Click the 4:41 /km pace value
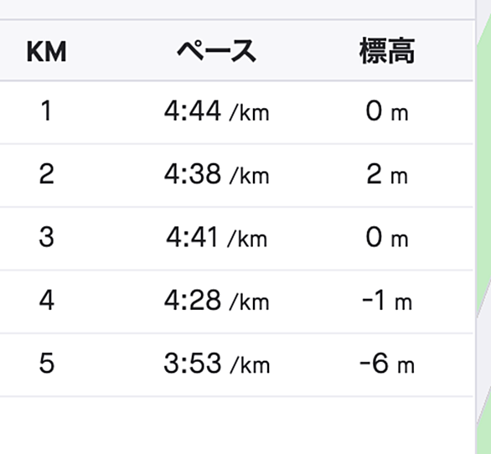Image resolution: width=491 pixels, height=454 pixels. click(217, 238)
